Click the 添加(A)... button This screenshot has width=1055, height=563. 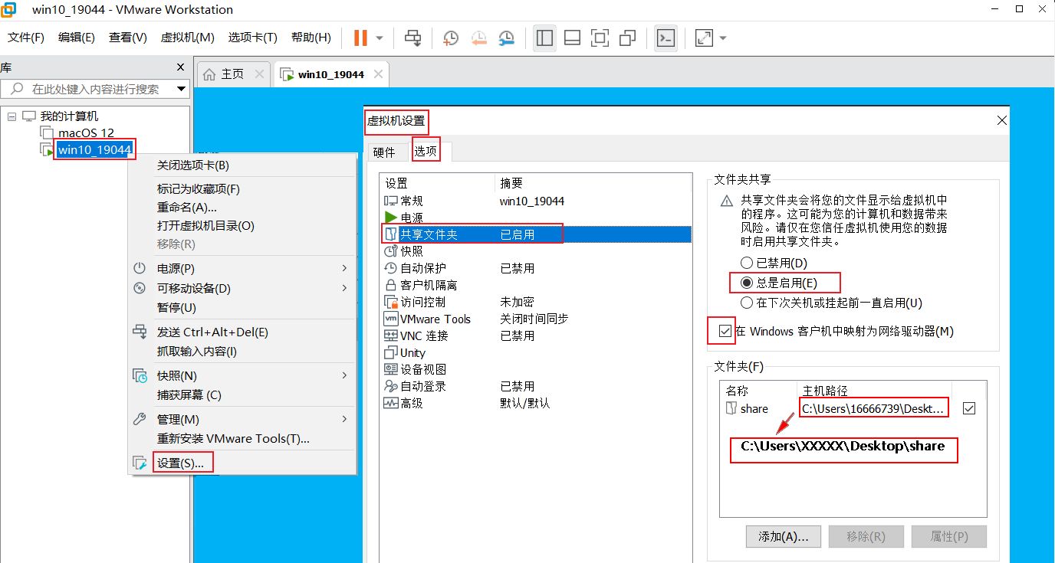(783, 536)
